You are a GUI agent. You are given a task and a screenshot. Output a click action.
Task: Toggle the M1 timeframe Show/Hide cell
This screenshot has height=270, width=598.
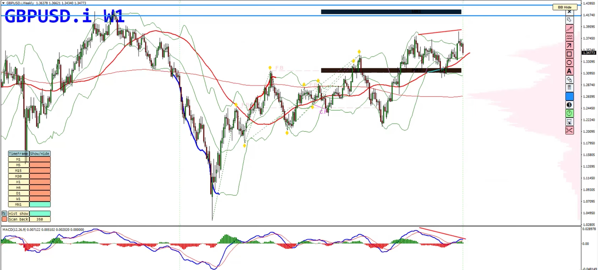[x=40, y=159]
